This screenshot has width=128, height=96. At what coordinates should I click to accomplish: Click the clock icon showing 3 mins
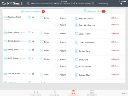click(41, 50)
